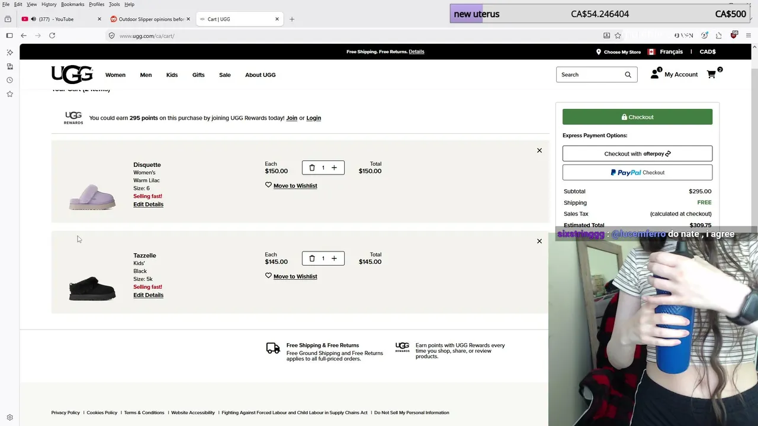The height and width of the screenshot is (426, 758).
Task: Open the Firefox hamburger menu
Action: click(749, 35)
